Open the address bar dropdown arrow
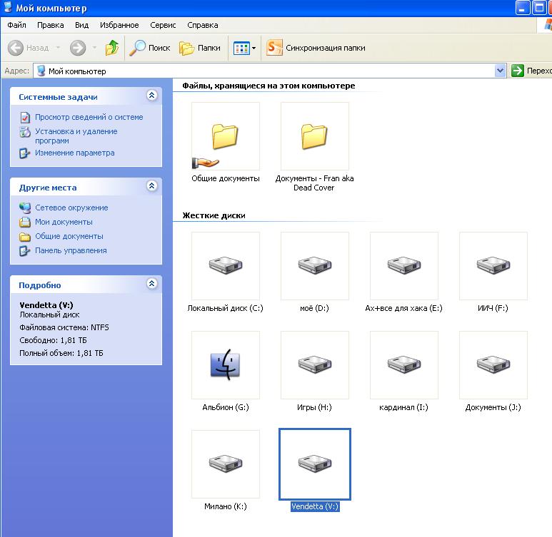Image resolution: width=552 pixels, height=537 pixels. coord(500,71)
